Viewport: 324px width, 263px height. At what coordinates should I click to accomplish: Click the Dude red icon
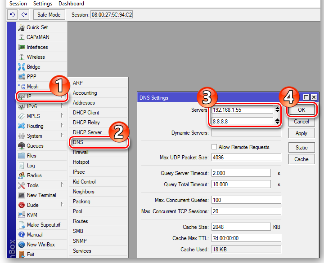point(22,205)
